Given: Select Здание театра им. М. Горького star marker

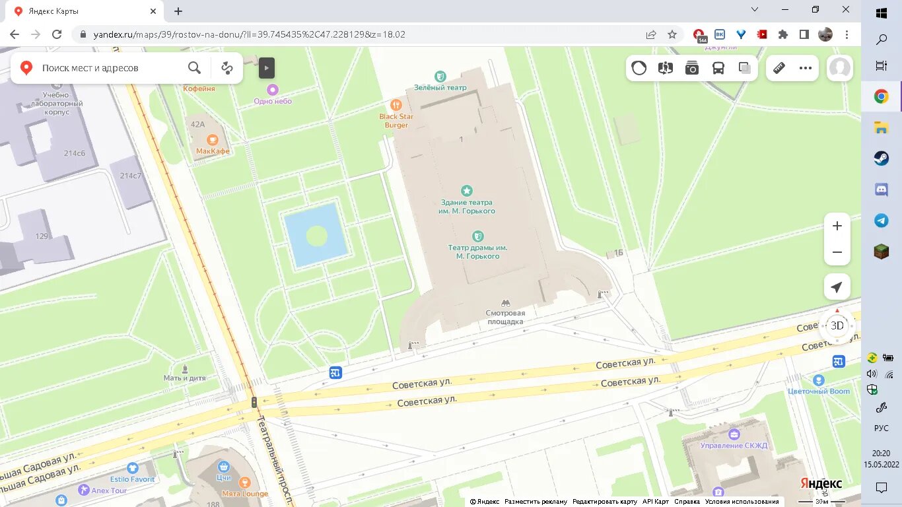Looking at the screenshot, I should 467,191.
